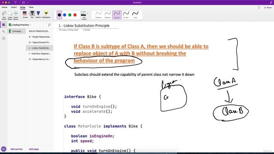Click the 'int speed;' code line
Image resolution: width=274 pixels, height=154 pixels.
[x=82, y=141]
